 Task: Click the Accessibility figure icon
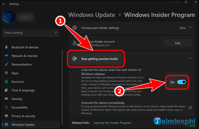click(6, 107)
